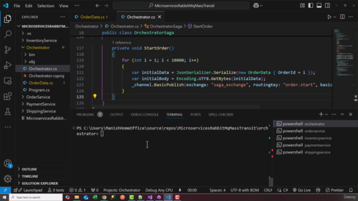Toggle the secondary side bar visibility
Image resolution: width=358 pixels, height=201 pixels.
tap(327, 6)
